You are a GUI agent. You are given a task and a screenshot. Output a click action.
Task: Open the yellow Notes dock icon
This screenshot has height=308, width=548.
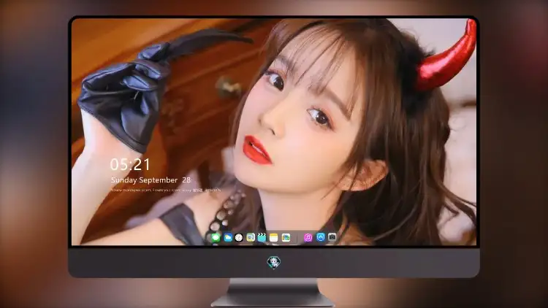274,237
